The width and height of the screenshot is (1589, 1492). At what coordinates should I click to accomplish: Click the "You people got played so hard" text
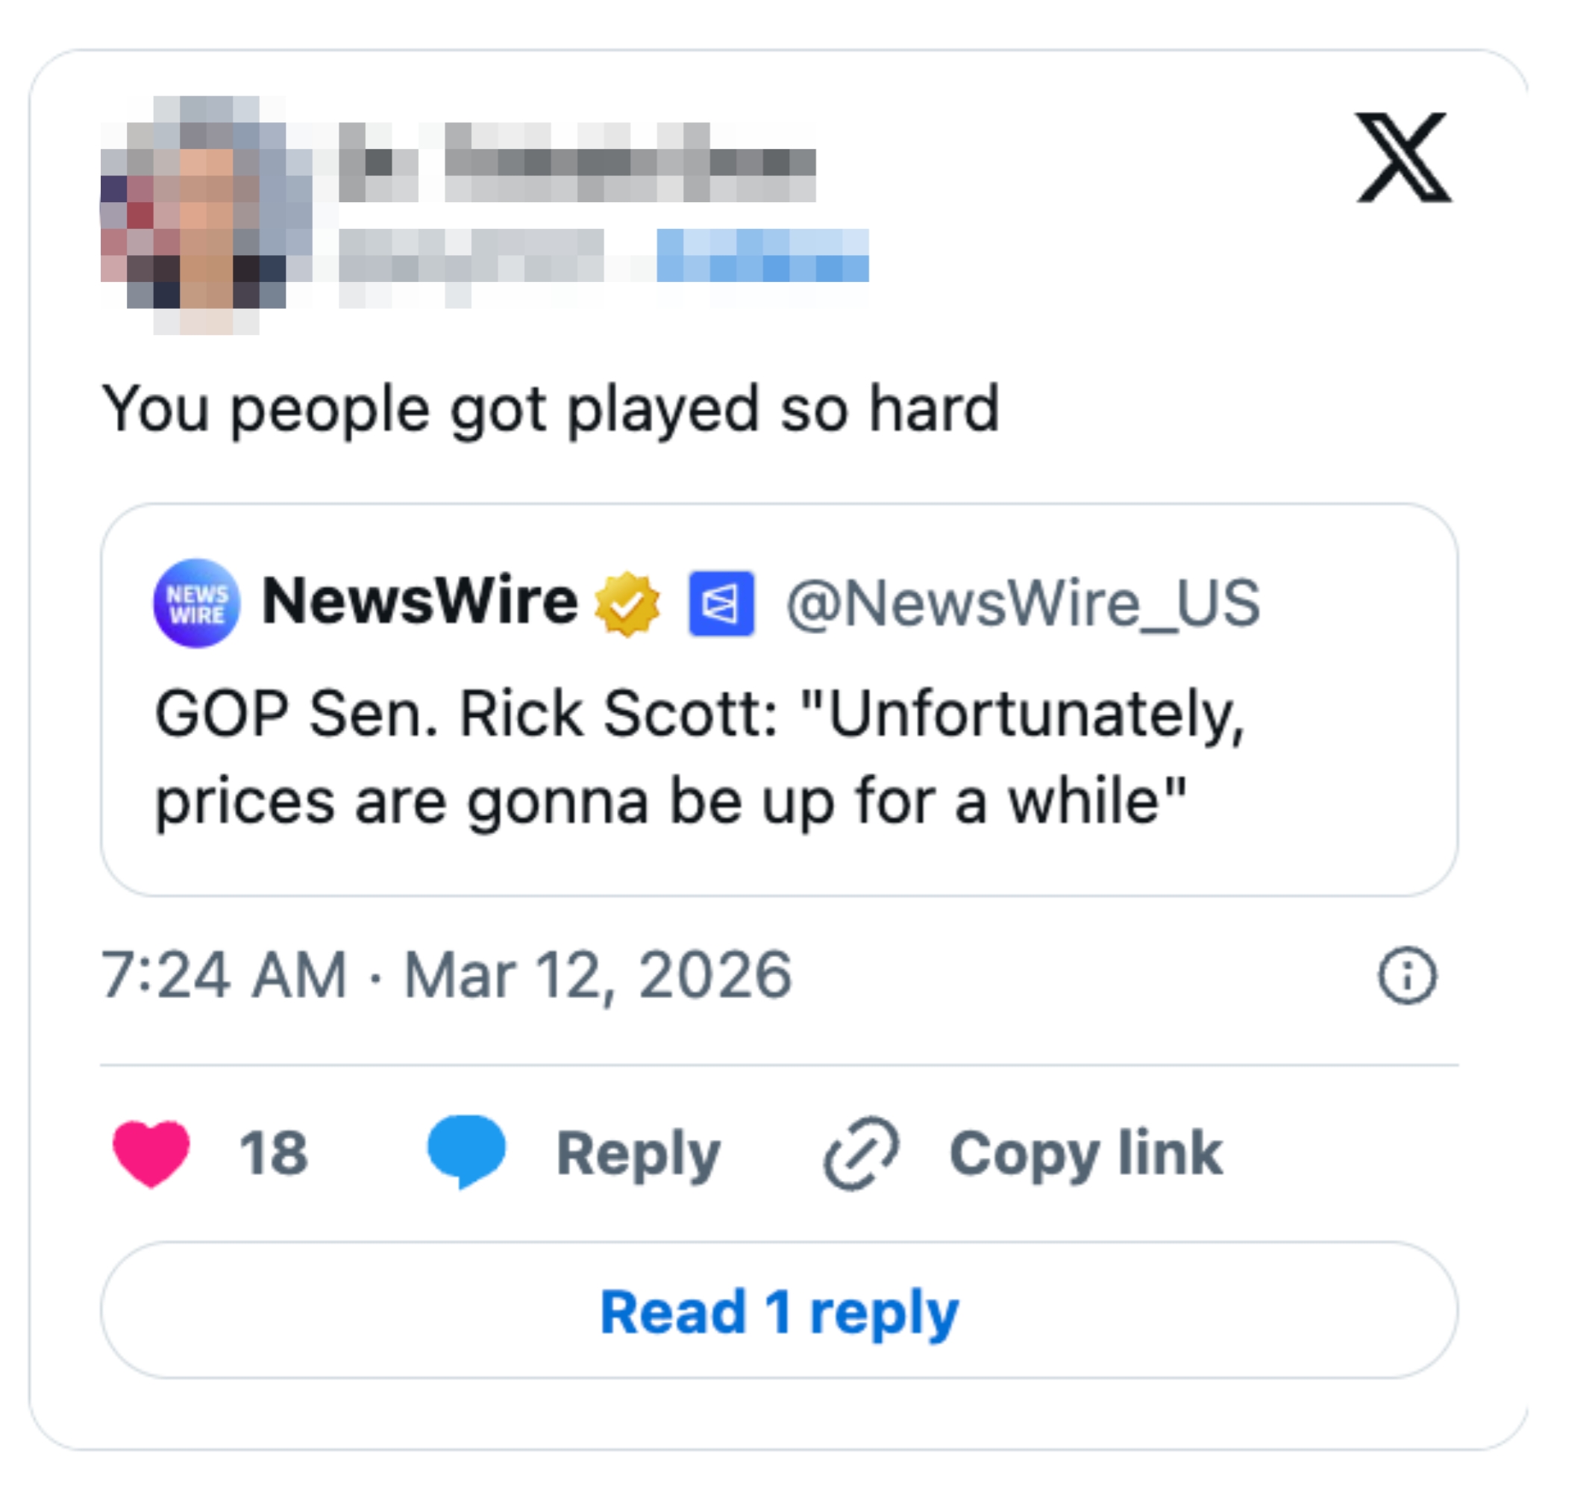pos(551,409)
